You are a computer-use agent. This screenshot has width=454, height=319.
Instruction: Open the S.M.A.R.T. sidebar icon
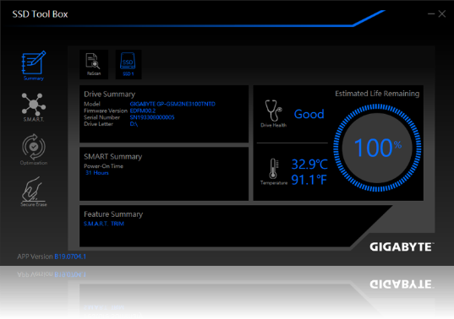(34, 107)
